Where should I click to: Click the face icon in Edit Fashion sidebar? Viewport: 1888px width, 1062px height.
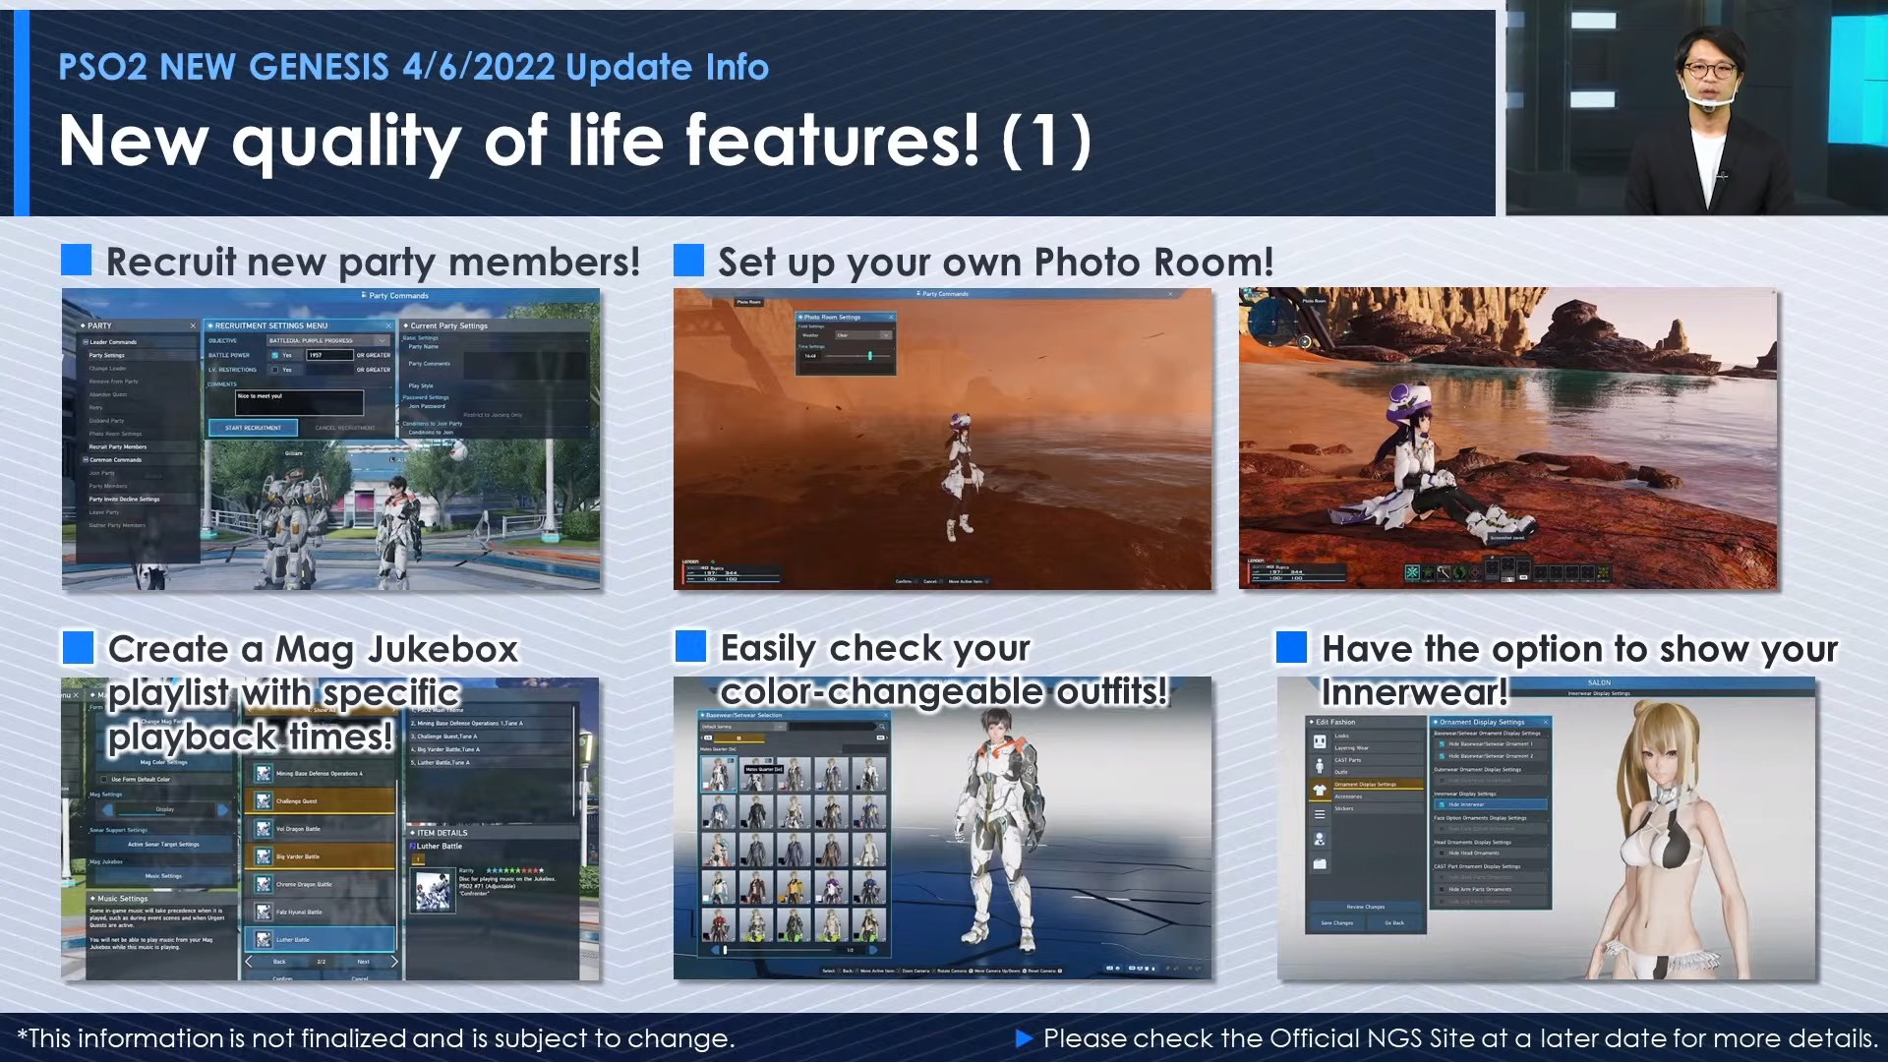[1320, 741]
